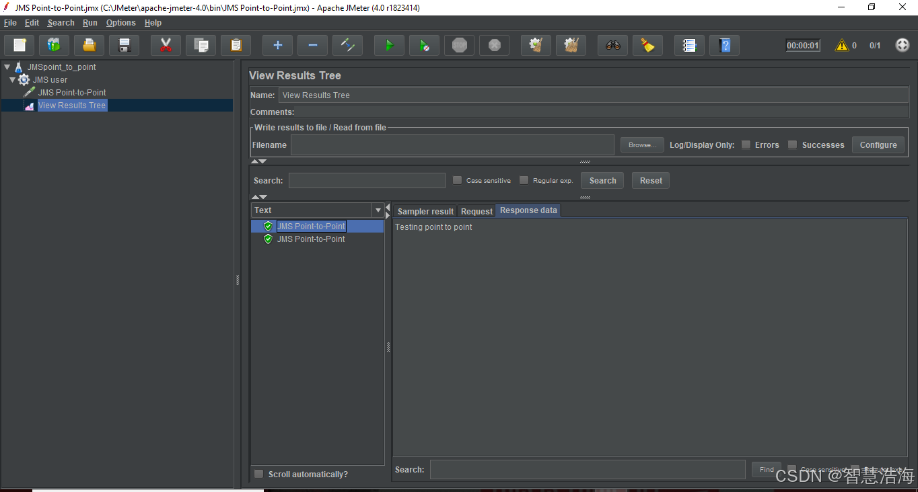Tick the Regular exp. checkbox
918x492 pixels.
pos(524,180)
